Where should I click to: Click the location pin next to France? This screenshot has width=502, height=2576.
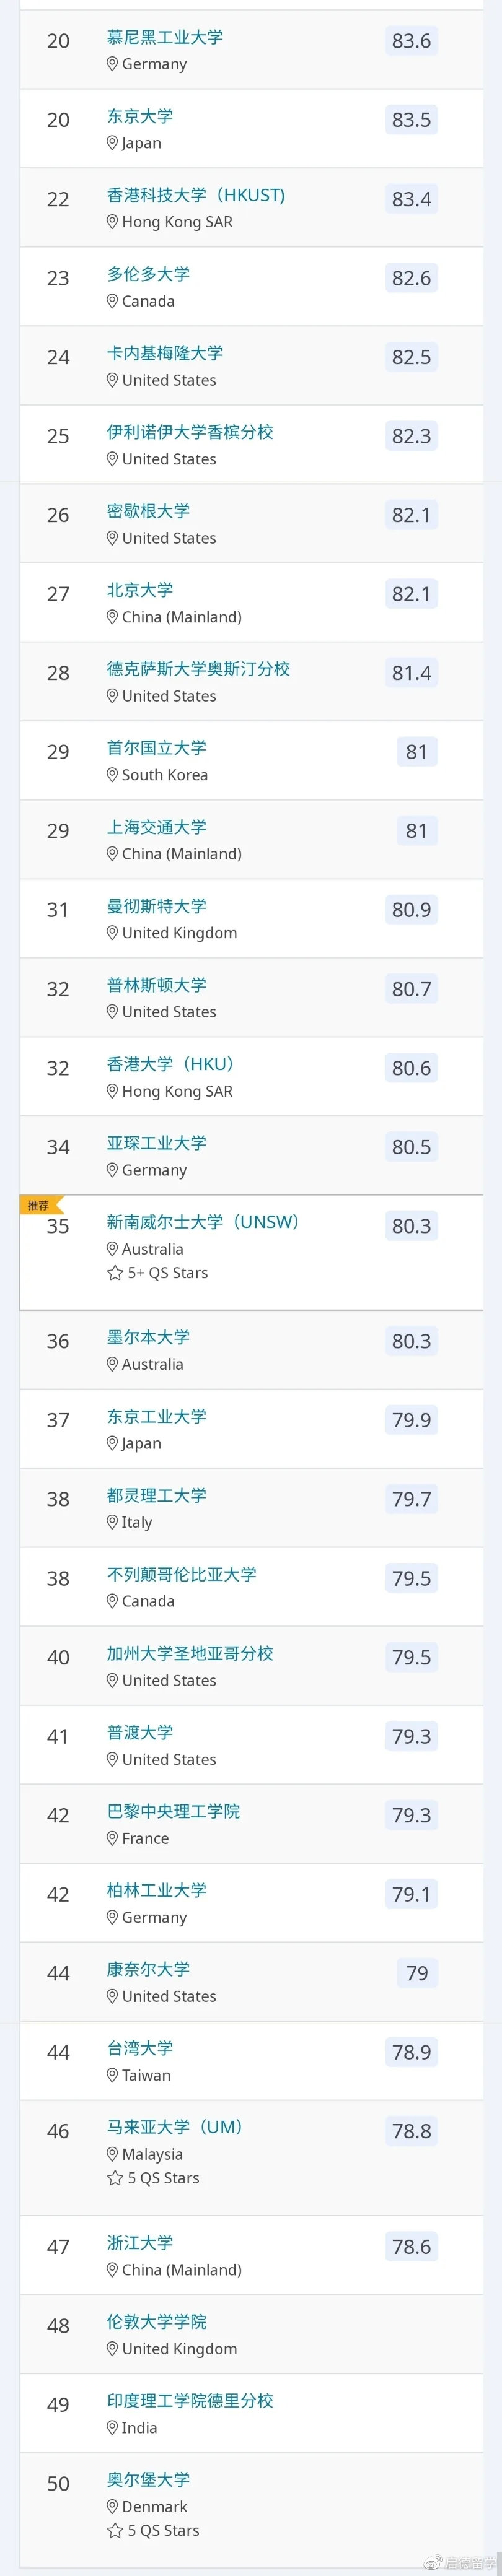point(113,1838)
